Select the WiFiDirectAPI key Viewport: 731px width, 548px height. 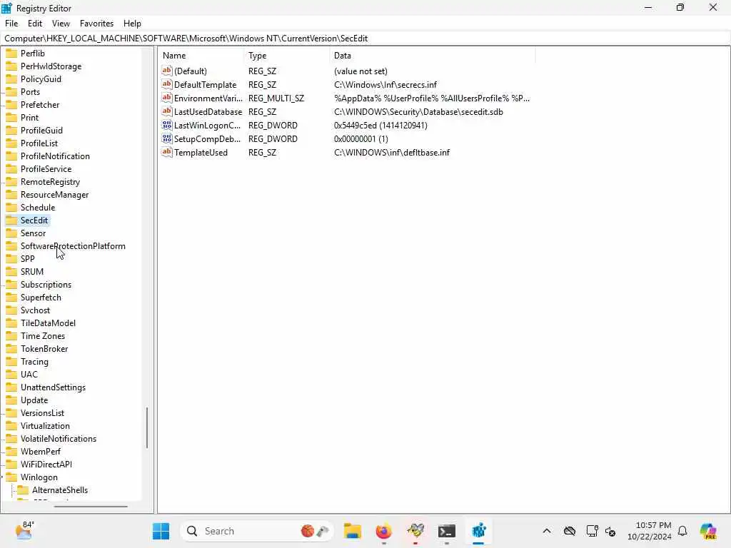[46, 464]
